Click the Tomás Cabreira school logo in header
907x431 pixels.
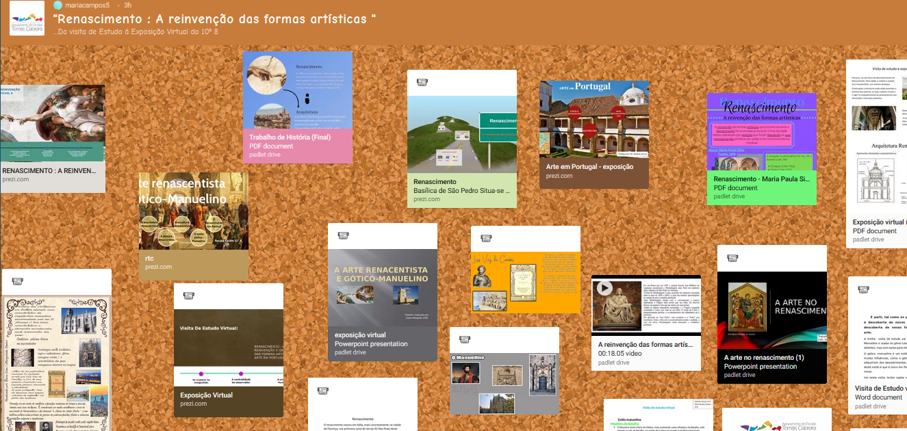(x=27, y=18)
